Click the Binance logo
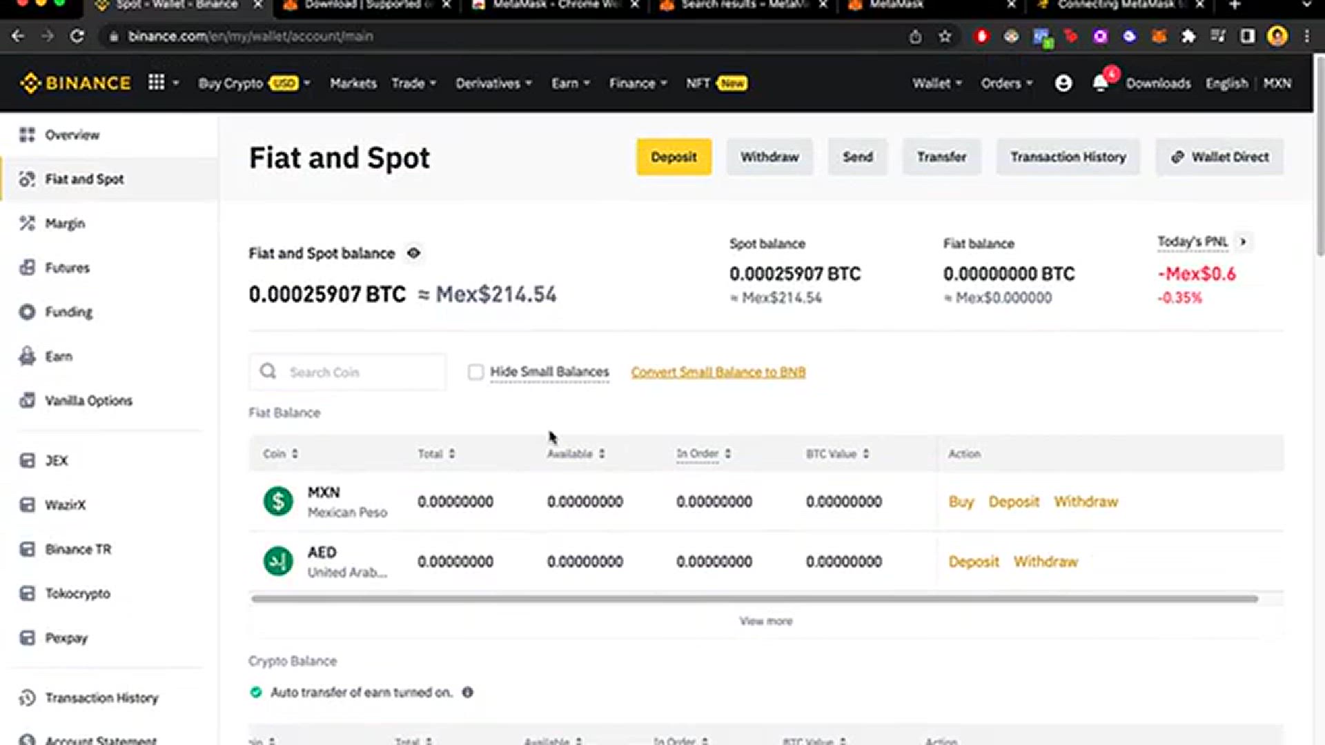This screenshot has width=1325, height=745. (x=75, y=83)
